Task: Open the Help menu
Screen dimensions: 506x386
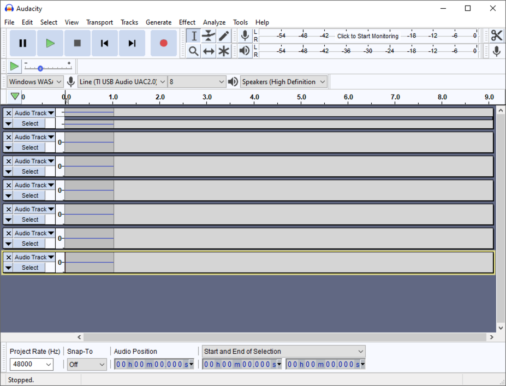Action: pos(262,22)
